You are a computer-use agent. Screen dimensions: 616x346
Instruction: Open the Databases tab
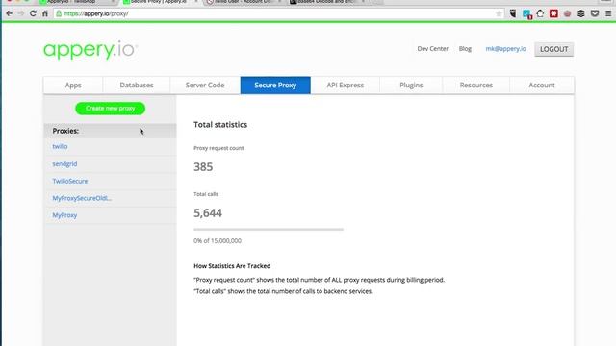coord(137,86)
